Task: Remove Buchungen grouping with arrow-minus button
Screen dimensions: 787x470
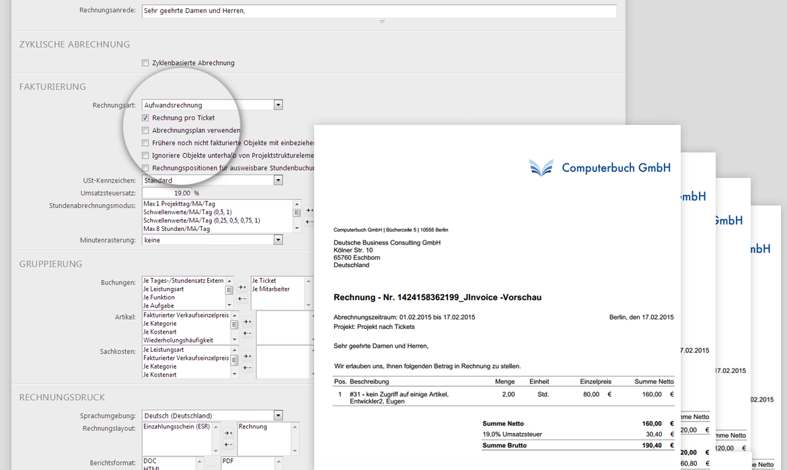Action: pos(242,299)
